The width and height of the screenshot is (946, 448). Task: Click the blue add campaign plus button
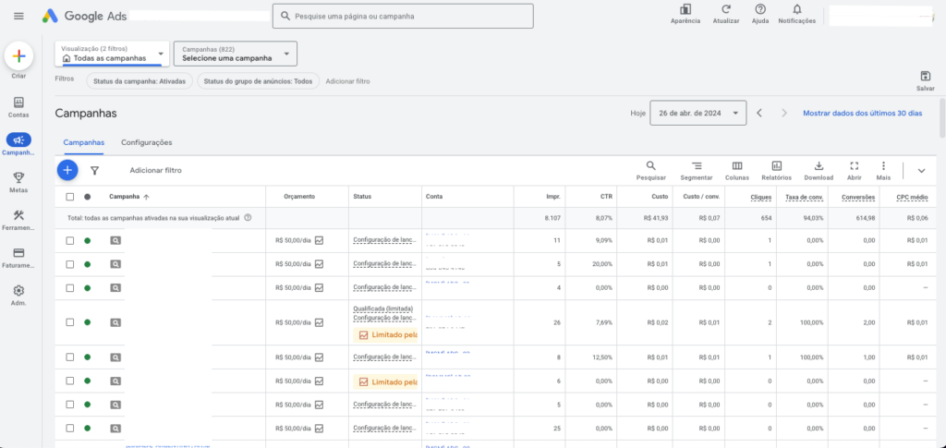click(x=67, y=171)
